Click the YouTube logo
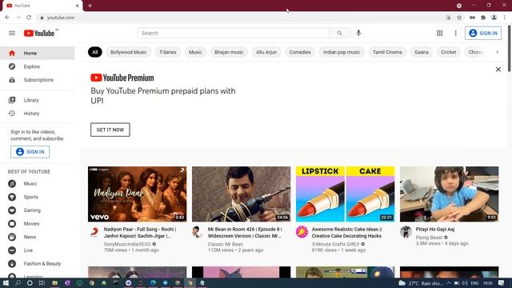 coord(39,33)
